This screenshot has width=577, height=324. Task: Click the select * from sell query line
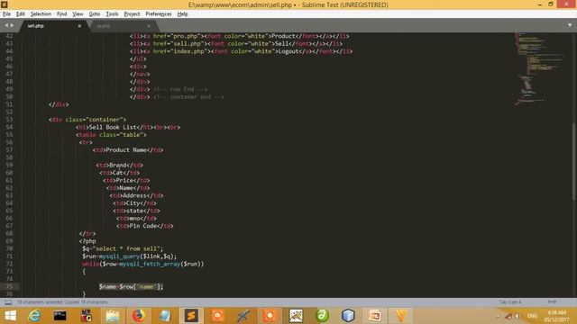point(123,248)
